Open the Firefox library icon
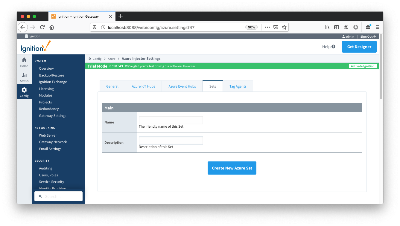Viewport: 400px width, 226px height. pyautogui.click(x=327, y=27)
